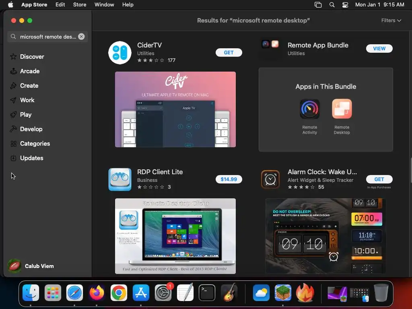Launch Safari from the Dock
Viewport: 412px width, 309px height.
(x=74, y=293)
